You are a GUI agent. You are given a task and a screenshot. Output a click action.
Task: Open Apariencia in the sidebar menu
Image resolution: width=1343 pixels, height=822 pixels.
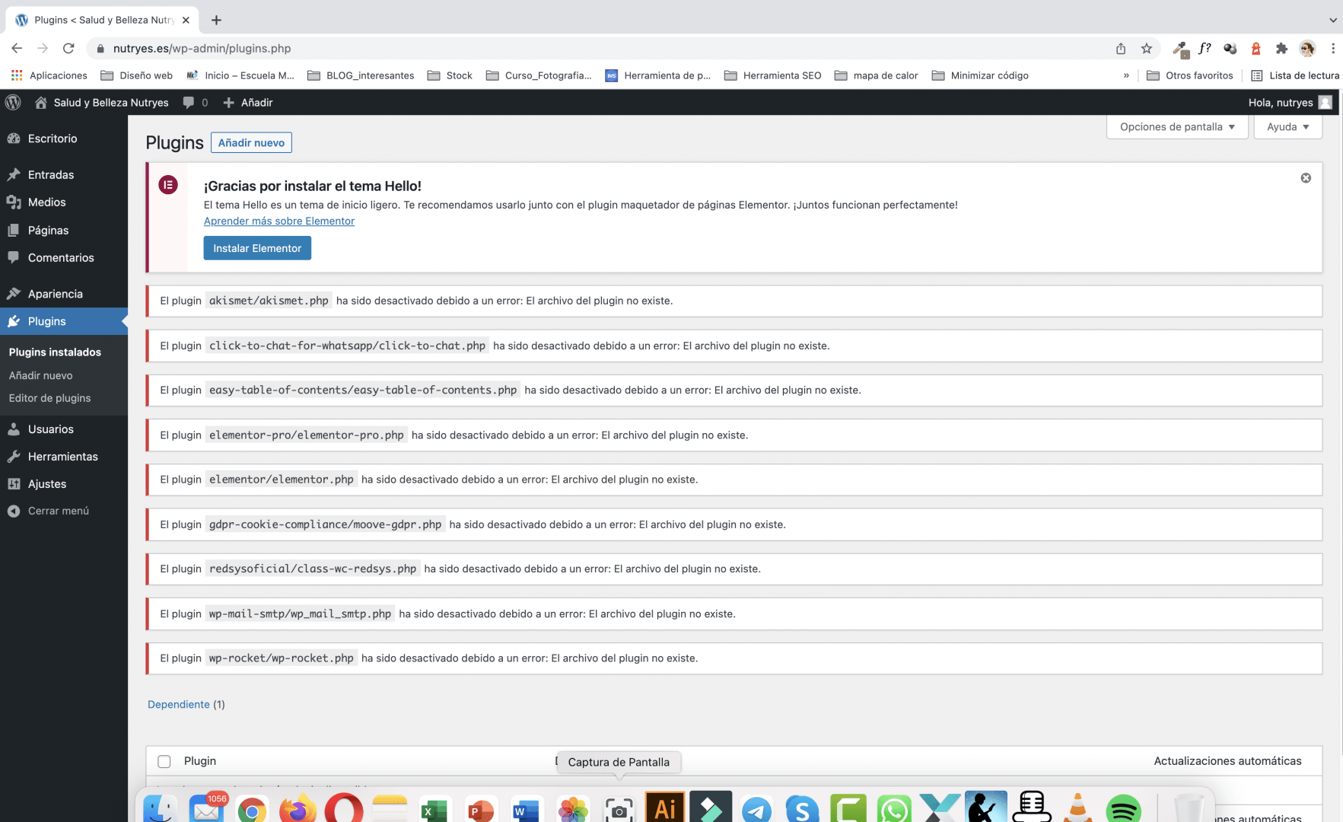(64, 294)
